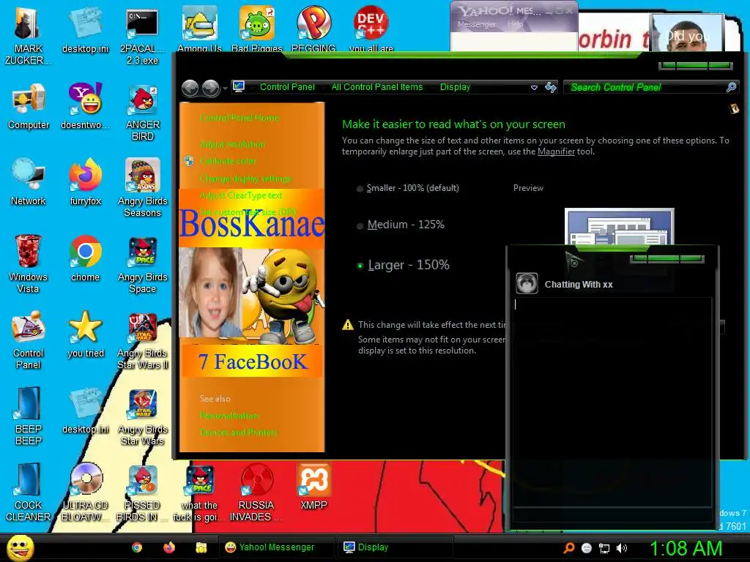This screenshot has width=750, height=562.
Task: Open Devices and Printers link
Action: (238, 432)
